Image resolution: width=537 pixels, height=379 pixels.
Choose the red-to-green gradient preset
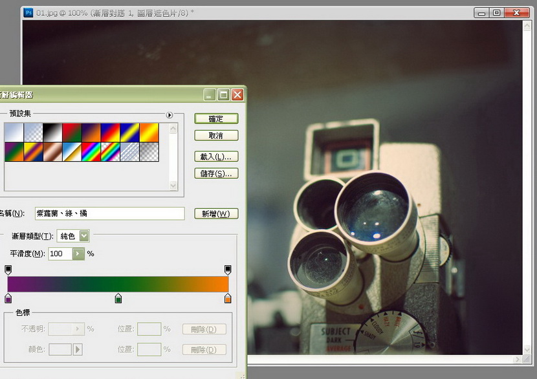coord(71,132)
